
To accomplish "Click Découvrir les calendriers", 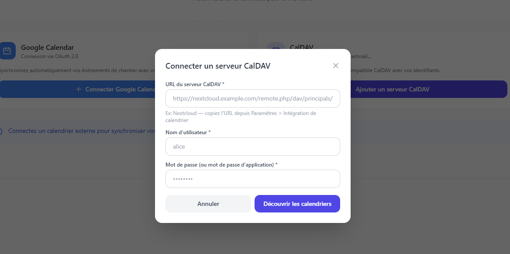I will click(x=297, y=204).
